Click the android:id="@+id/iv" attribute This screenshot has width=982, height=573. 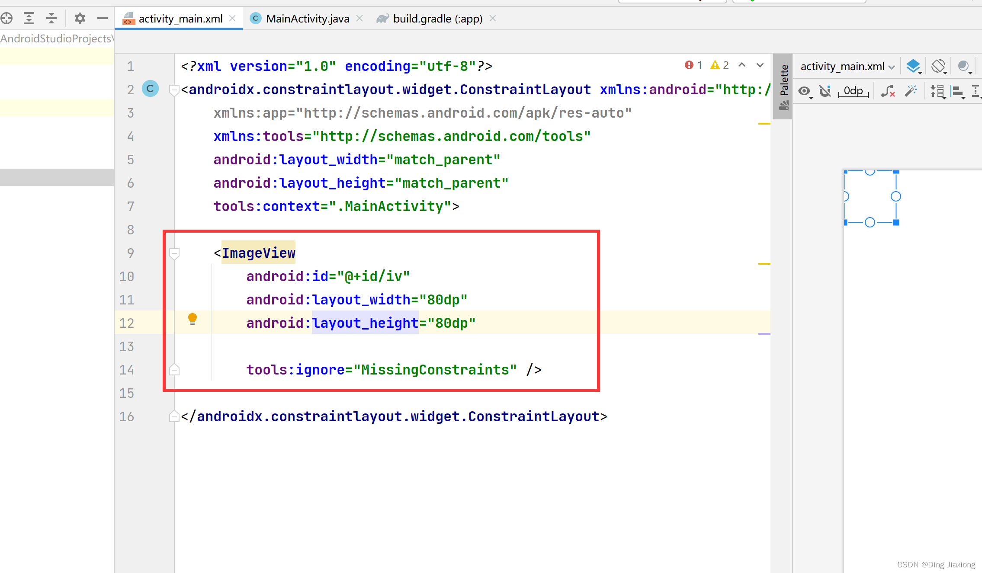coord(327,276)
